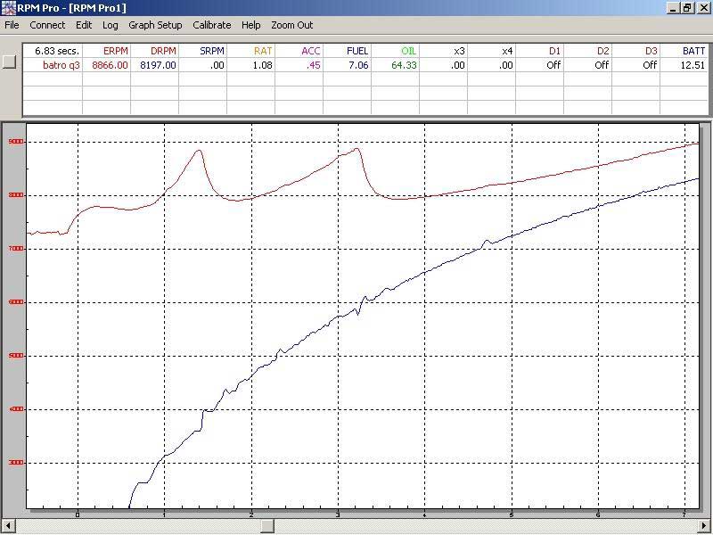
Task: Open the Connect menu
Action: [x=47, y=25]
